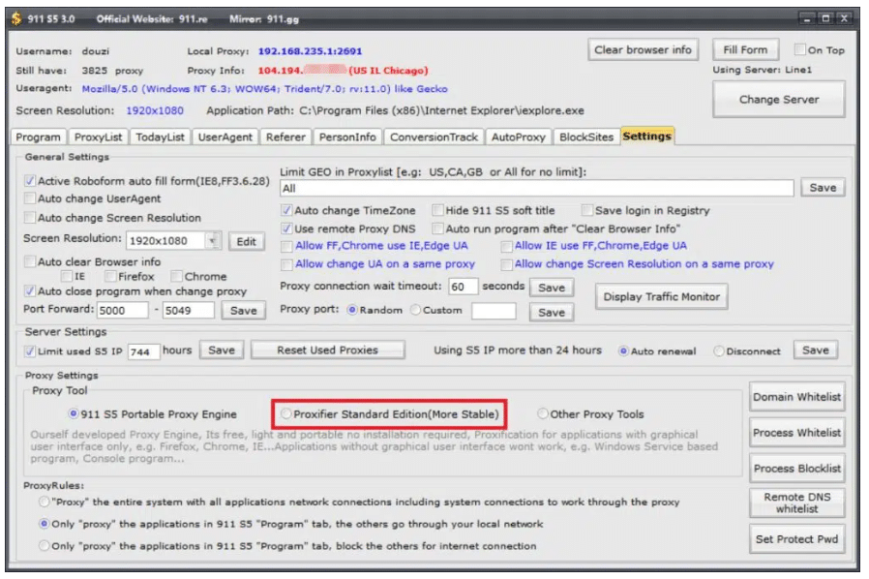Open the Domain Whitelist settings
Screen dimensions: 869x579
click(797, 397)
